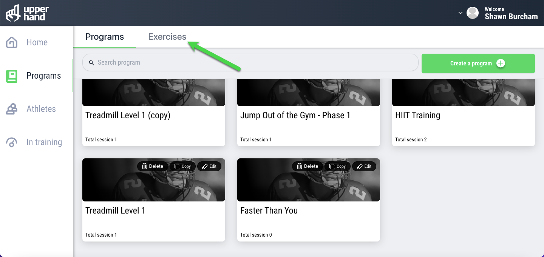
Task: Click the Search program field
Action: 250,63
